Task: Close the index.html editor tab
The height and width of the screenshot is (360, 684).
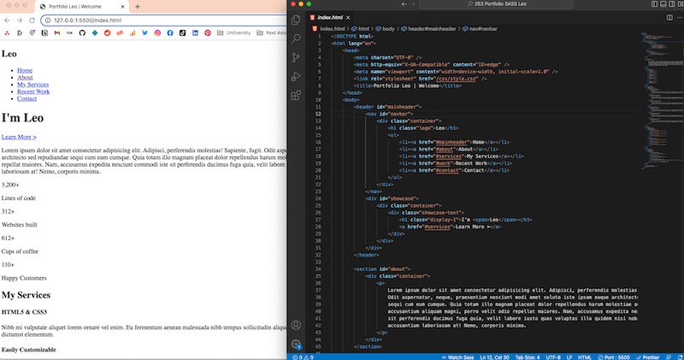Action: pyautogui.click(x=348, y=17)
